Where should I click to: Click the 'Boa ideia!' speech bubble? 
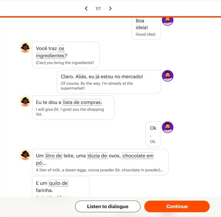tap(146, 28)
